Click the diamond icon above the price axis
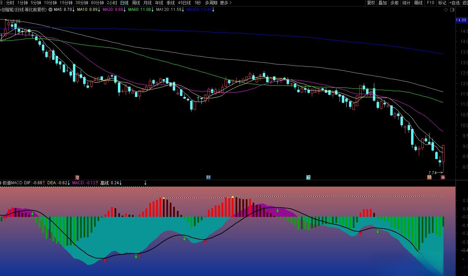This screenshot has height=276, width=468. coord(446,10)
